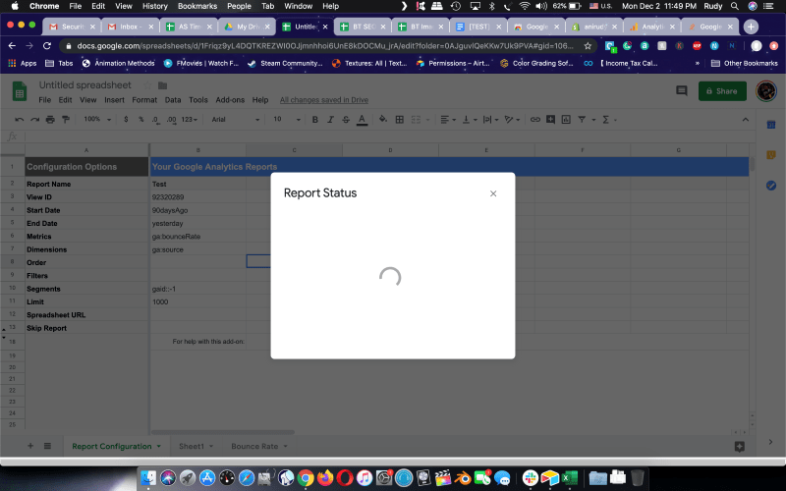Click the Add Sheet plus button
The height and width of the screenshot is (491, 786).
click(x=30, y=446)
